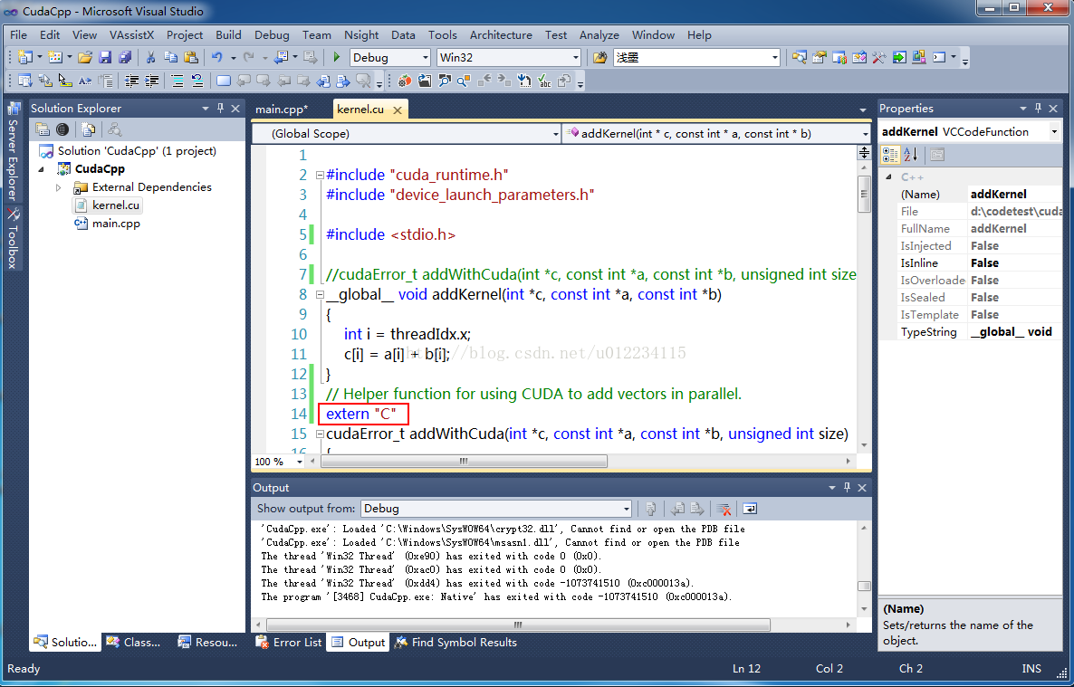Collapse the addKernel function code fold

319,294
